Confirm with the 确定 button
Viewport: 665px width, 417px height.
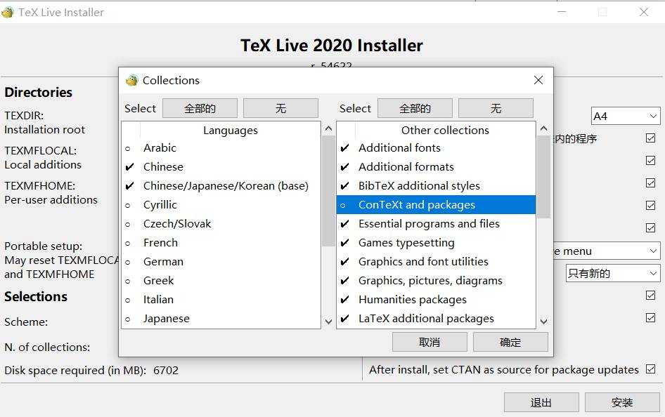[510, 342]
